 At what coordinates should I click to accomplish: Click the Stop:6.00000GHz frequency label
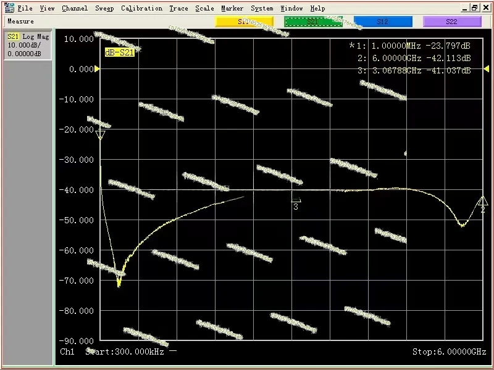[x=450, y=351]
